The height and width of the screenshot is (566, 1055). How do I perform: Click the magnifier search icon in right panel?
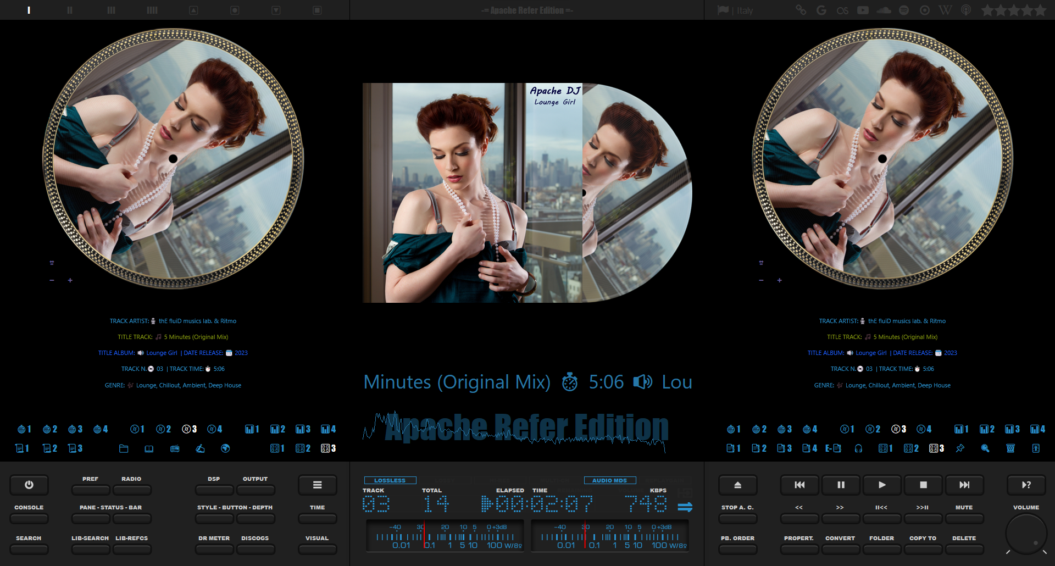point(985,448)
